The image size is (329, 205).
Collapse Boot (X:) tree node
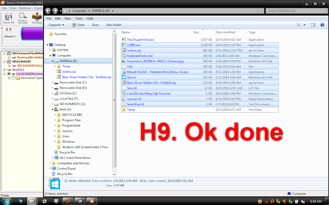coord(52,109)
